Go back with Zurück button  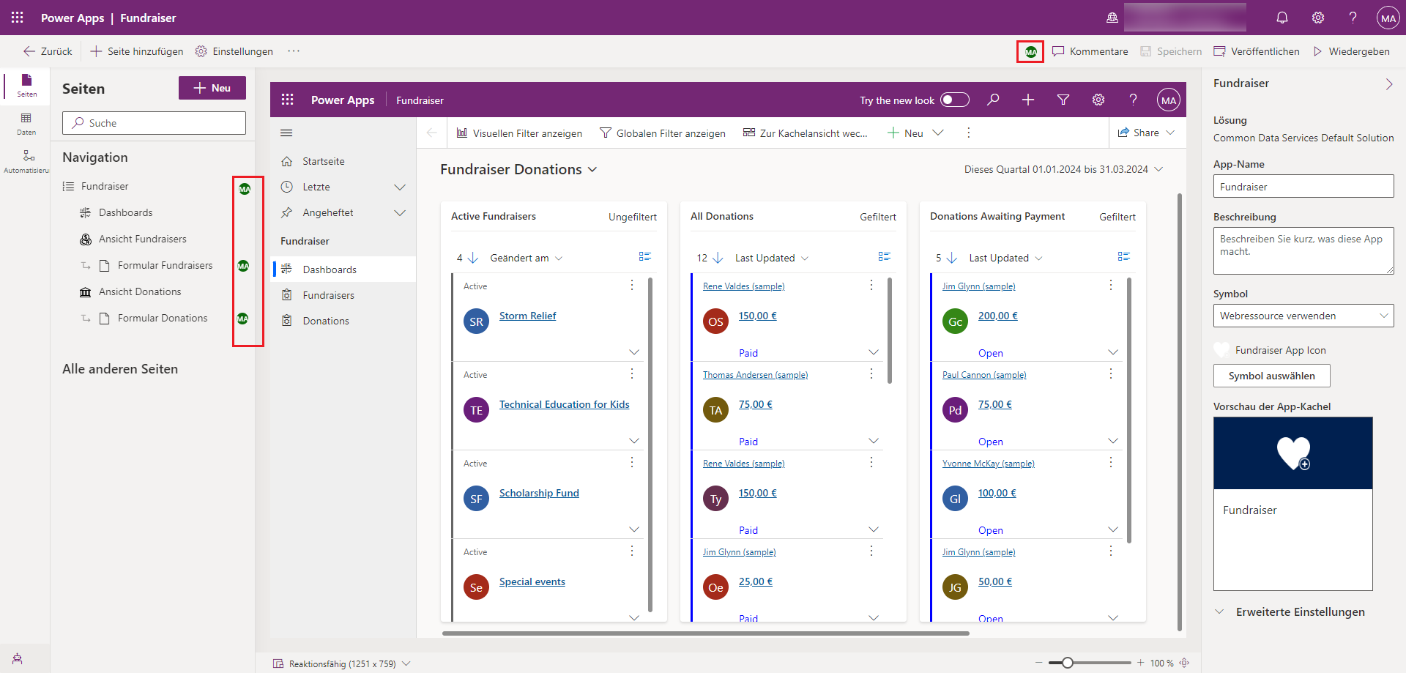pos(48,51)
